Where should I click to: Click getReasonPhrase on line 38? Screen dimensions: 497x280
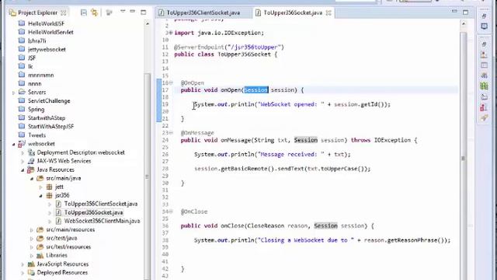[x=412, y=240]
